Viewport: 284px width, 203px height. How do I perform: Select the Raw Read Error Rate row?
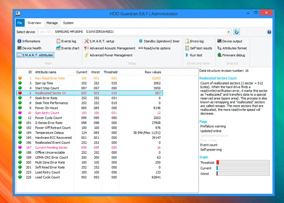(x=90, y=78)
